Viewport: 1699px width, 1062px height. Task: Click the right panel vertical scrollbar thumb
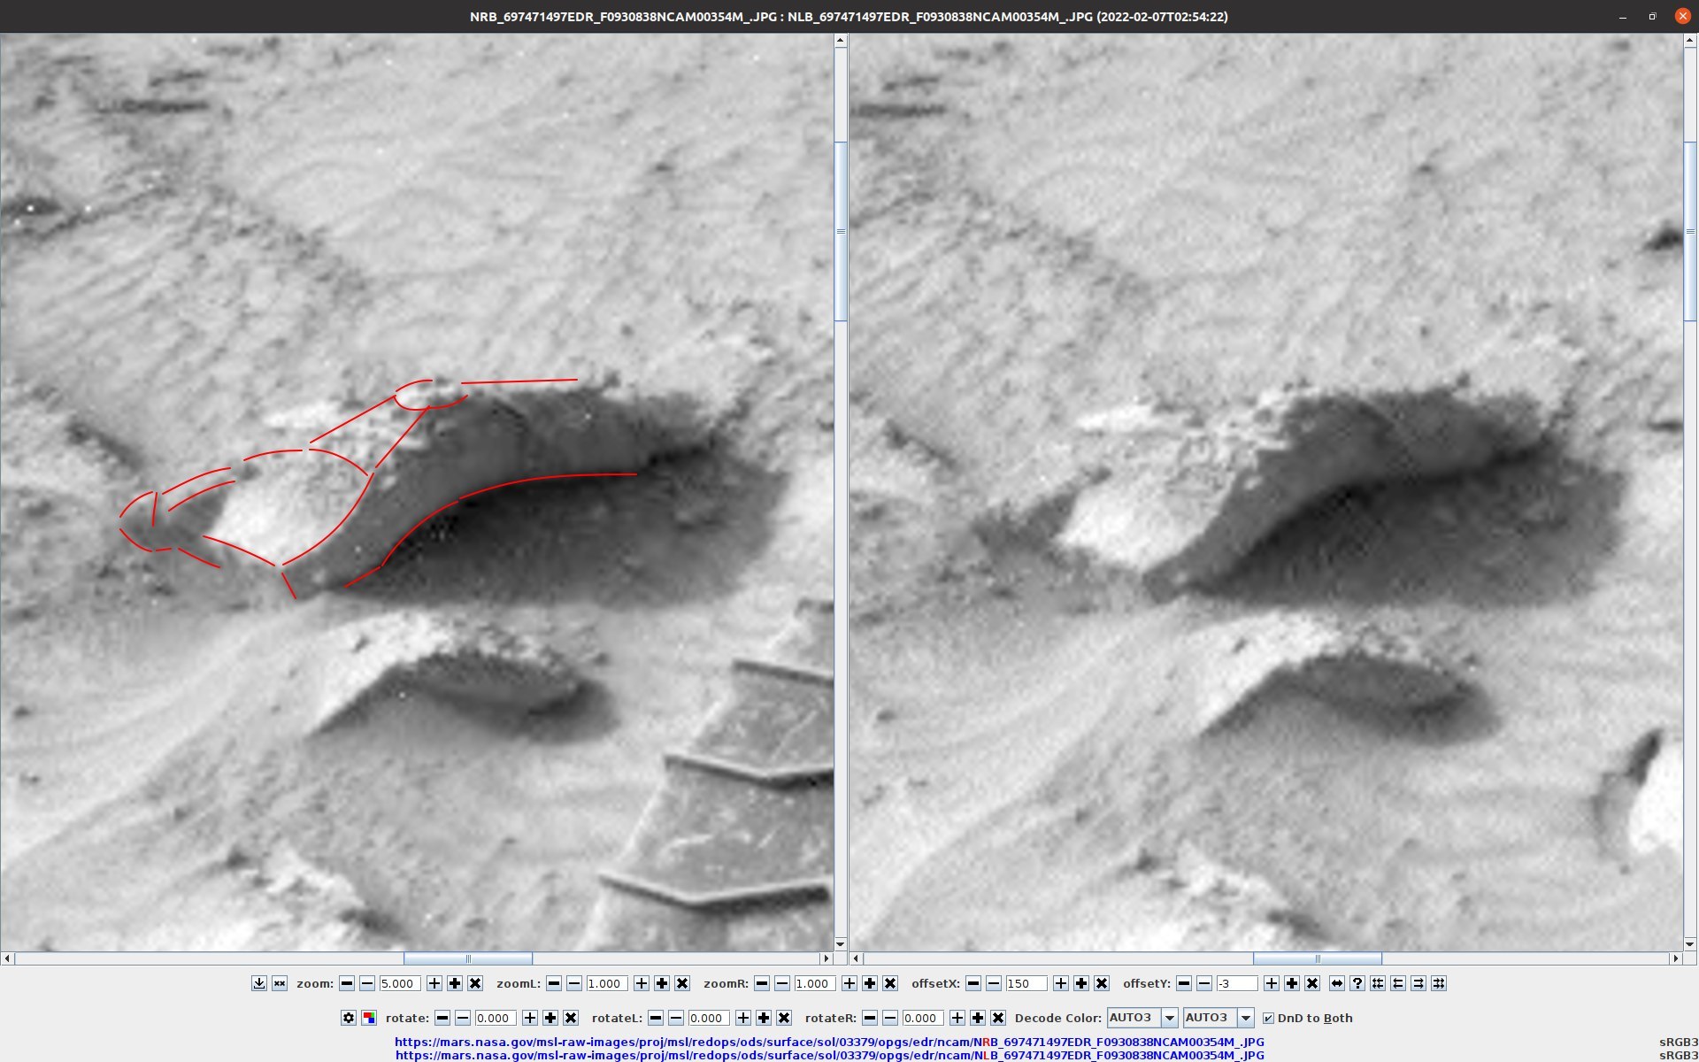click(x=1690, y=230)
